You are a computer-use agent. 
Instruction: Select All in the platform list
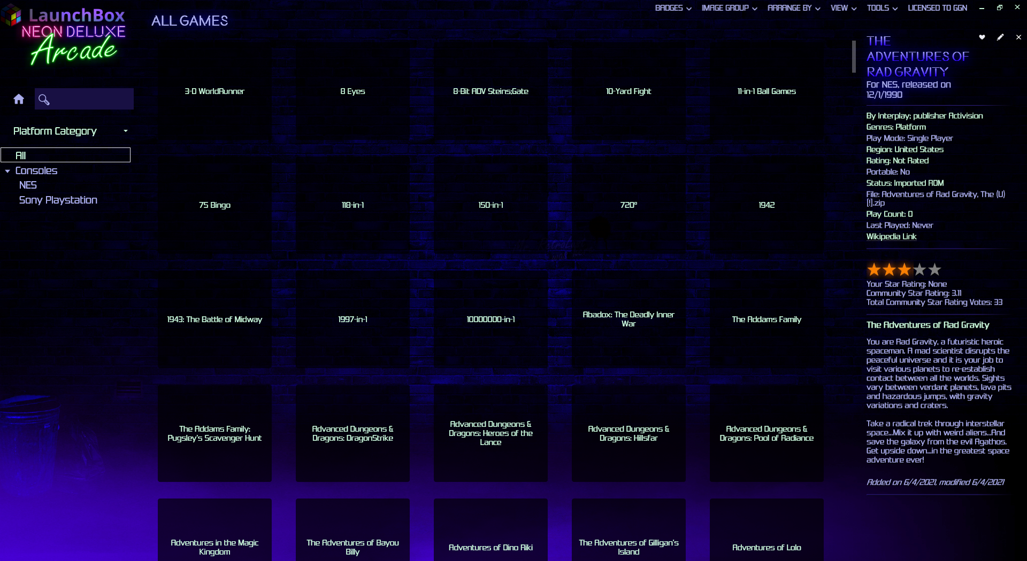(x=65, y=155)
